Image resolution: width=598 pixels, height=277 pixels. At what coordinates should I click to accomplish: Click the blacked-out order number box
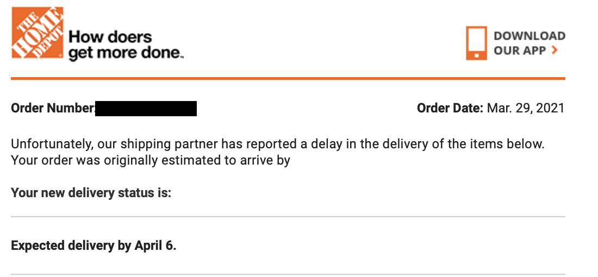tap(146, 108)
